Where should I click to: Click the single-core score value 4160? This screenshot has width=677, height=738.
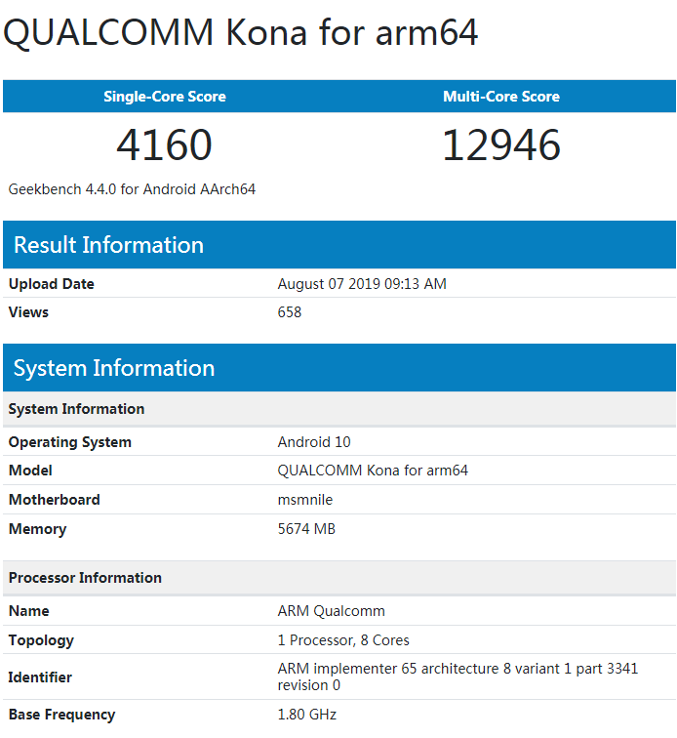tap(165, 145)
